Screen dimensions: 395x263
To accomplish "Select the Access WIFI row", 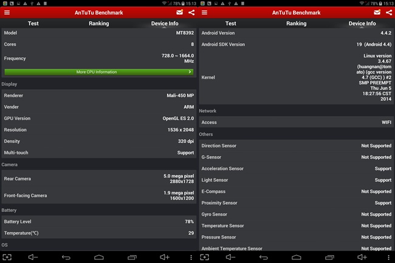I will [x=297, y=122].
